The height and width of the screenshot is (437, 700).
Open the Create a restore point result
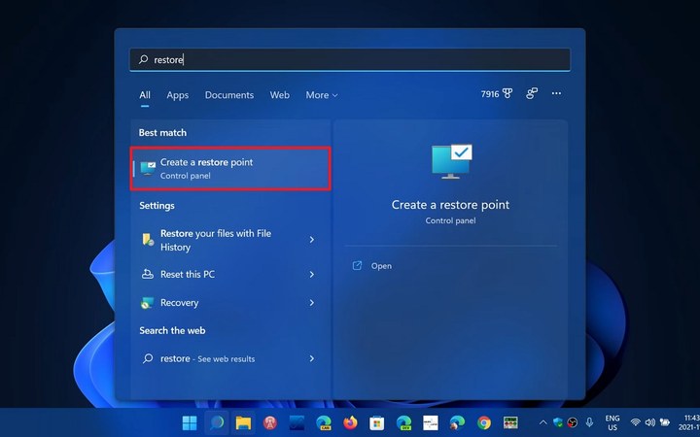click(230, 169)
